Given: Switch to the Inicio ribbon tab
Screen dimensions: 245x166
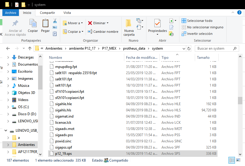Looking at the screenshot, I should pos(27,13).
